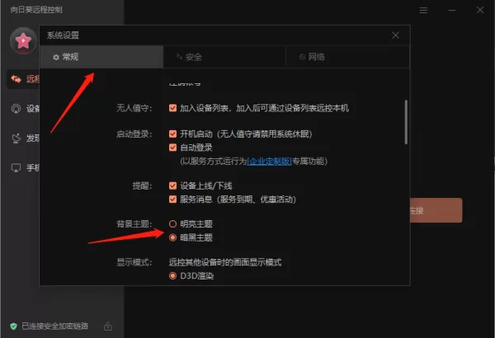495x338 pixels.
Task: Click the 无人值守 setting label
Action: tap(134, 108)
